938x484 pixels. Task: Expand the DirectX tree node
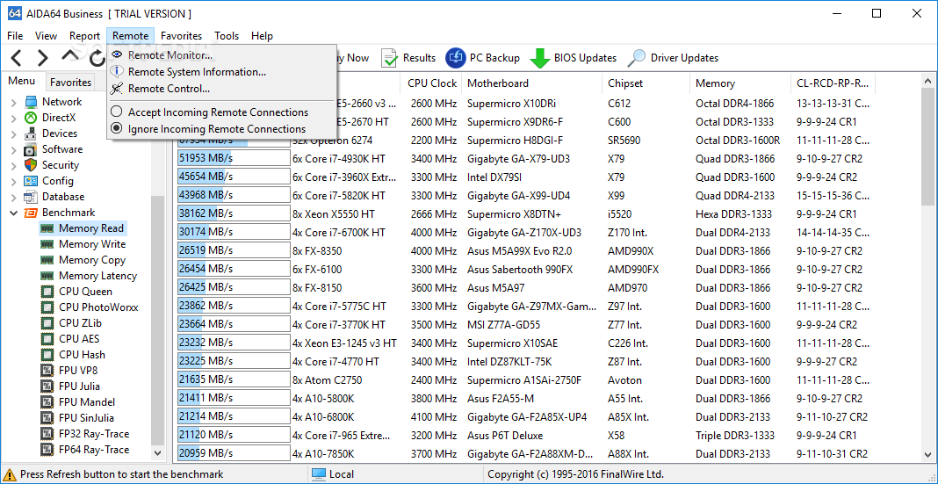pos(14,118)
